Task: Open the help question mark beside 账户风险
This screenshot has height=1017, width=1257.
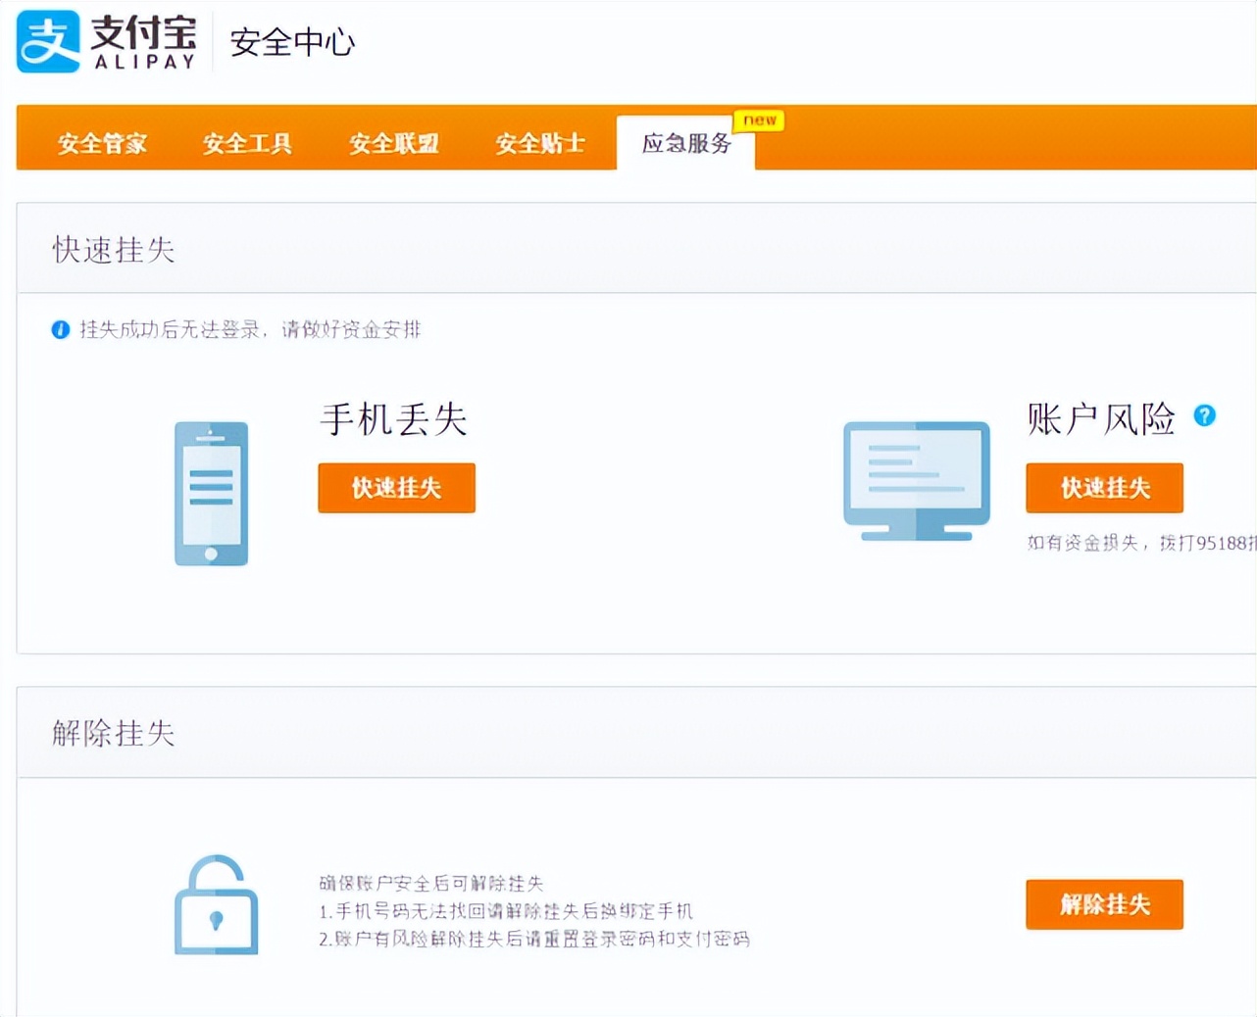Action: (x=1205, y=416)
